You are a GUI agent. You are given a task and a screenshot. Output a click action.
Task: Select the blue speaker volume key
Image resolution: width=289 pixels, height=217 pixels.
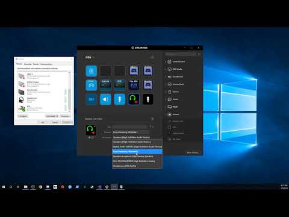[105, 99]
